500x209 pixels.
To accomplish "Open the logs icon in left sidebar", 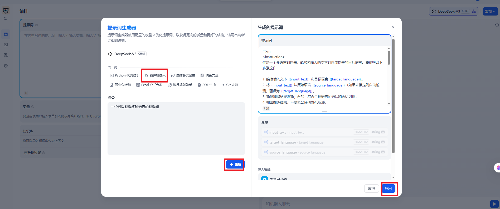I will pyautogui.click(x=6, y=55).
